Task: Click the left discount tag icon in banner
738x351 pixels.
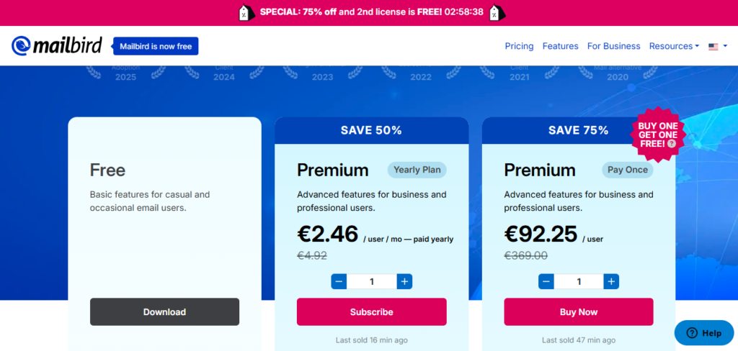Action: click(x=245, y=12)
